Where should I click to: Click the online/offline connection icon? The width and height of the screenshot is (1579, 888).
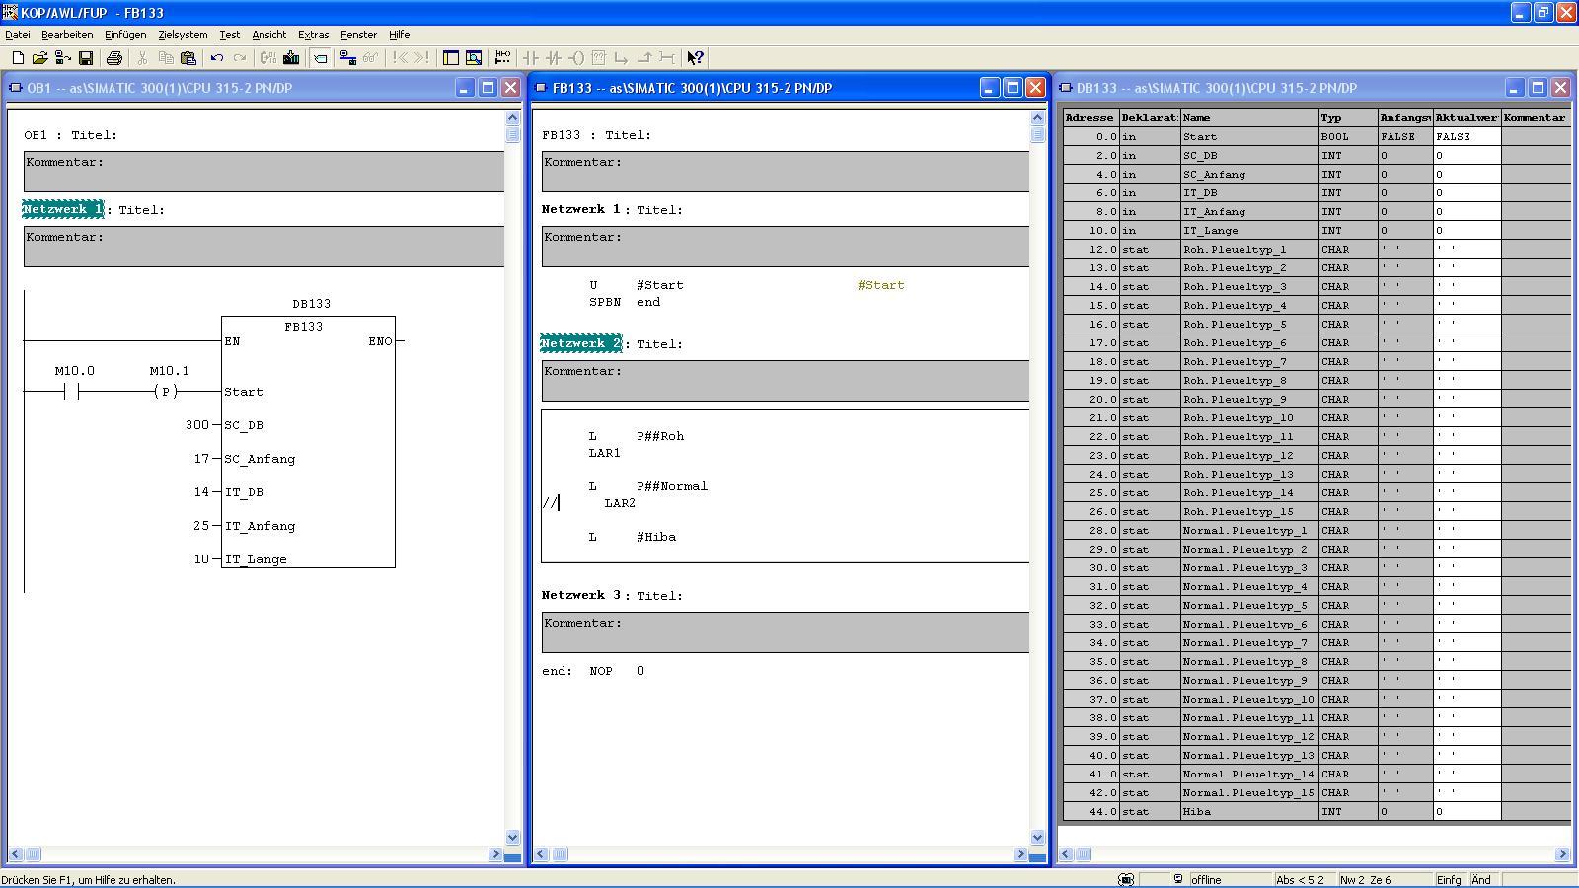tap(348, 58)
